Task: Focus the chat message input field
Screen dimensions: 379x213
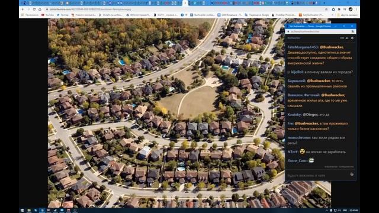Action: tap(317, 175)
